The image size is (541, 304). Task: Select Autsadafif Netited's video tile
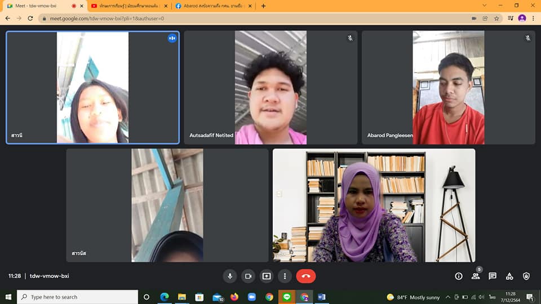coord(270,87)
